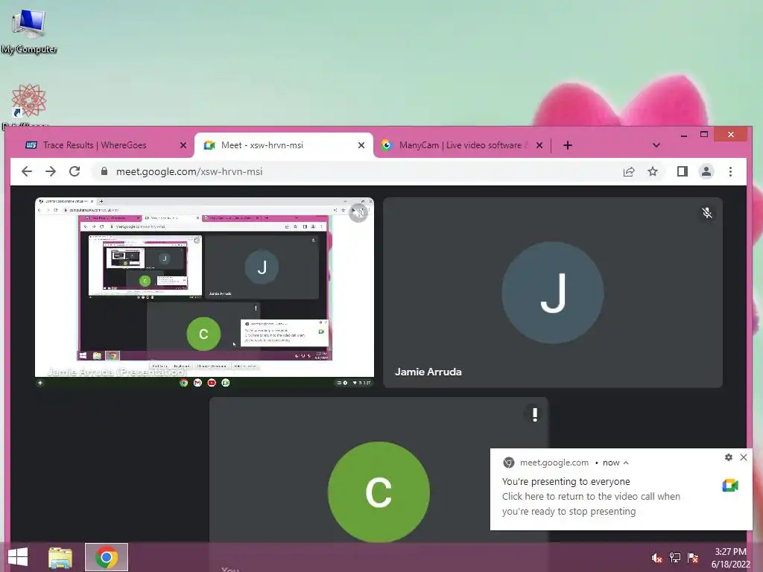Share this page using the share icon
This screenshot has width=763, height=572.
[629, 171]
